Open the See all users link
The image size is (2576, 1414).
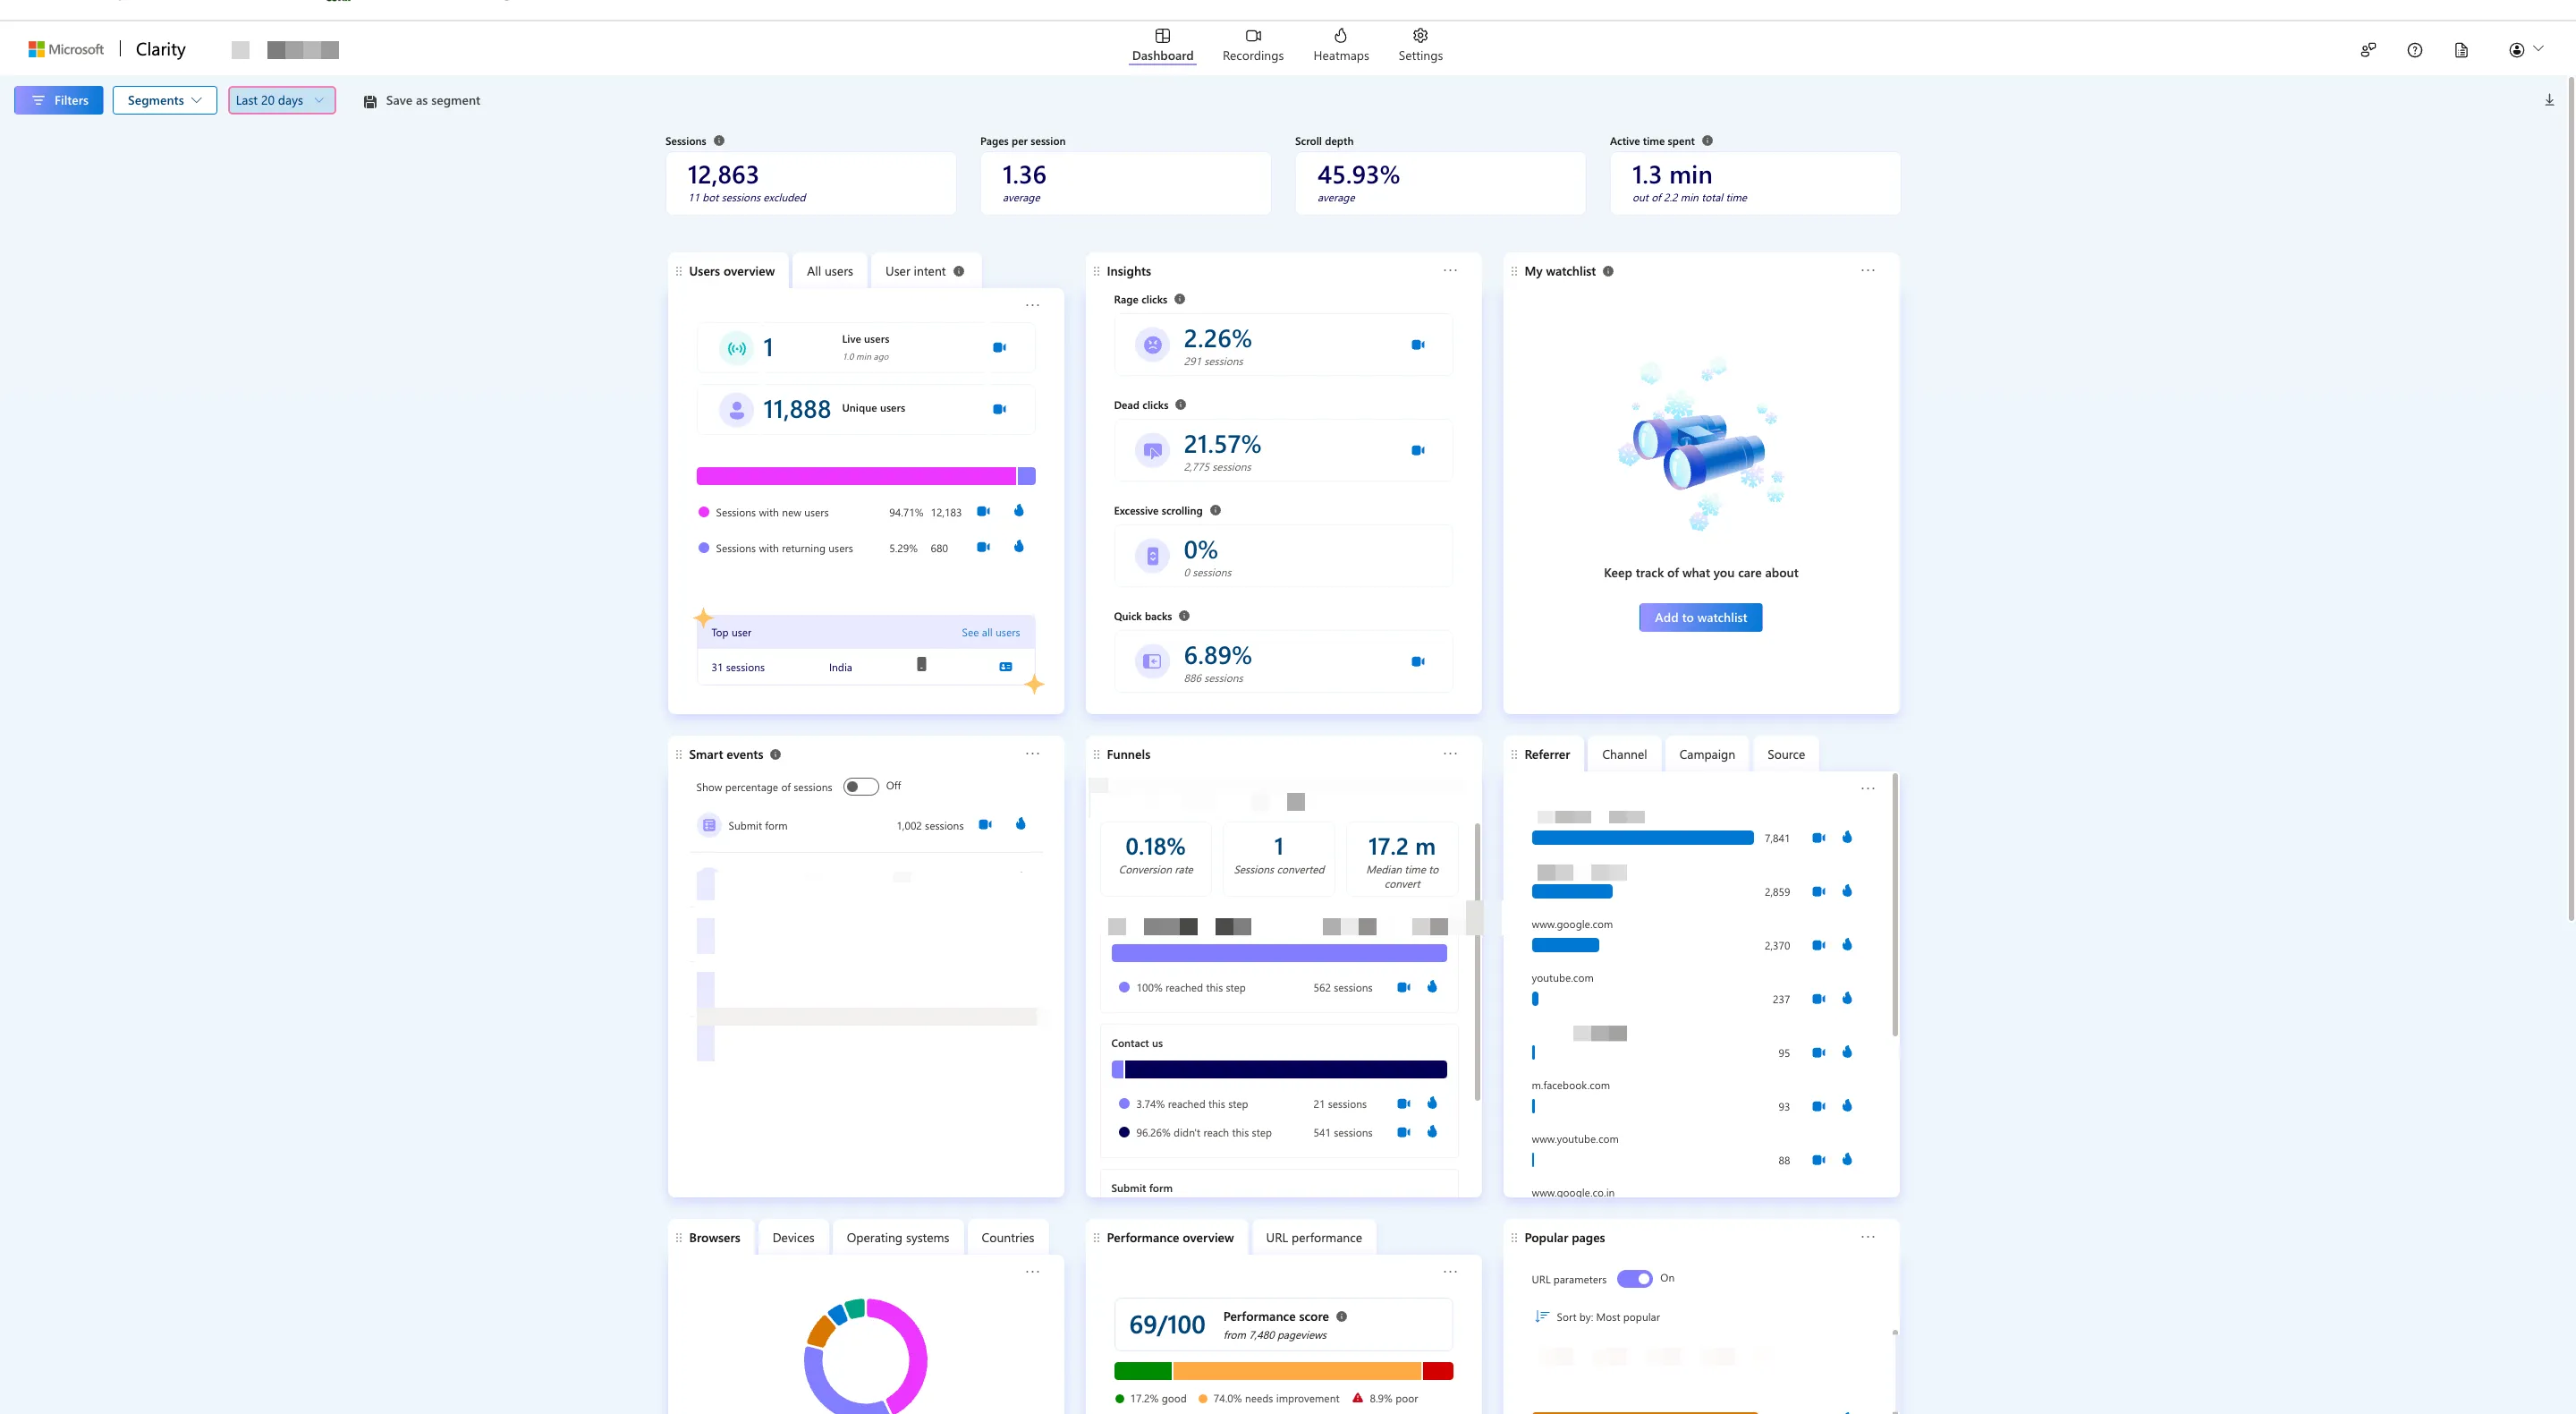(x=990, y=632)
